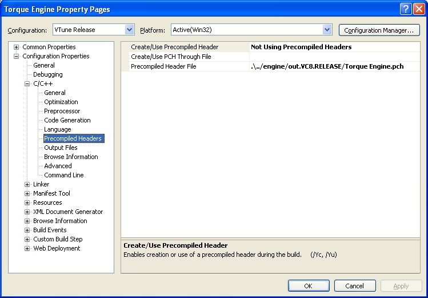This screenshot has height=298, width=428.
Task: Click the Cancel button
Action: [354, 286]
